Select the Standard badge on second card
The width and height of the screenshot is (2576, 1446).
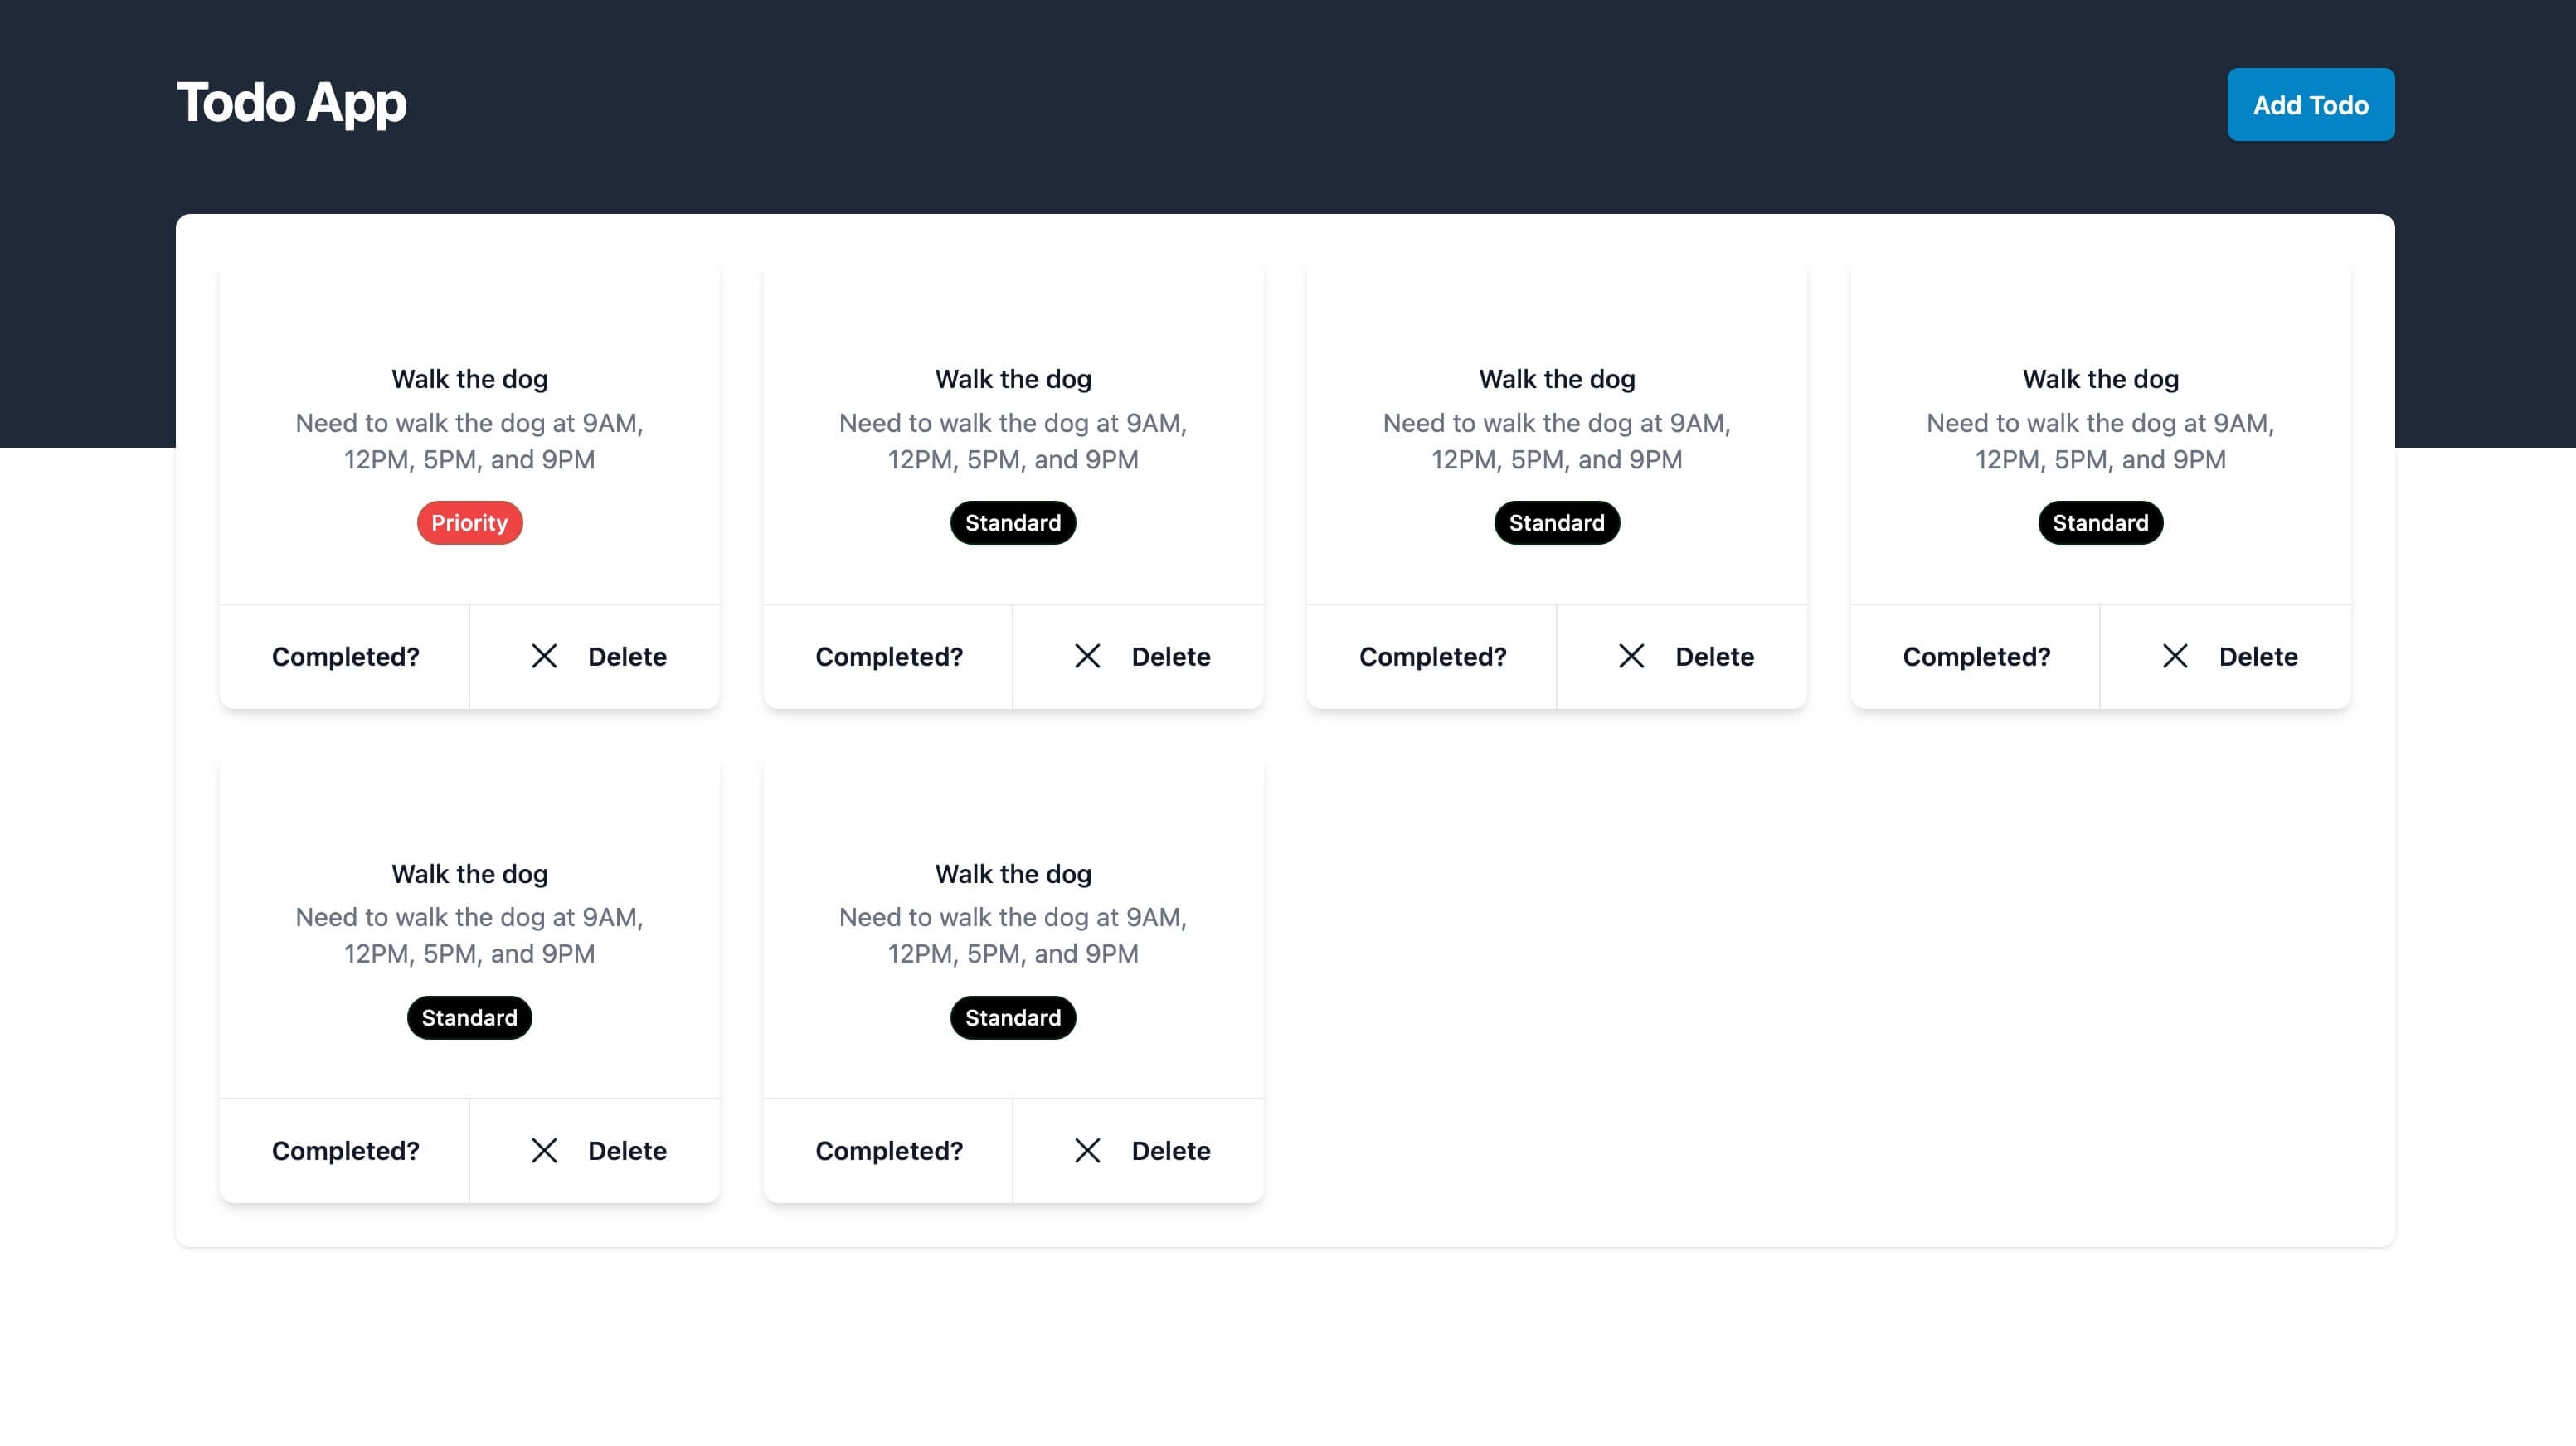click(x=1012, y=522)
